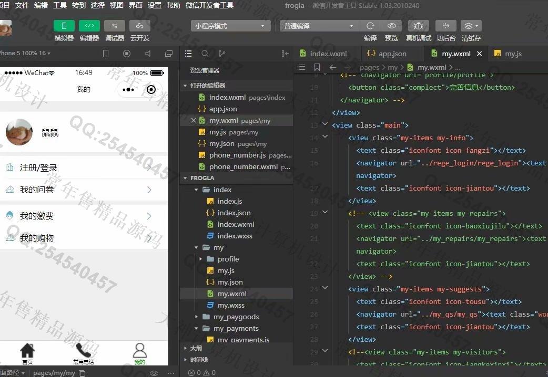Viewport: 548px width, 377px height.
Task: Toggle the simulator (模拟器) panel button
Action: (64, 26)
